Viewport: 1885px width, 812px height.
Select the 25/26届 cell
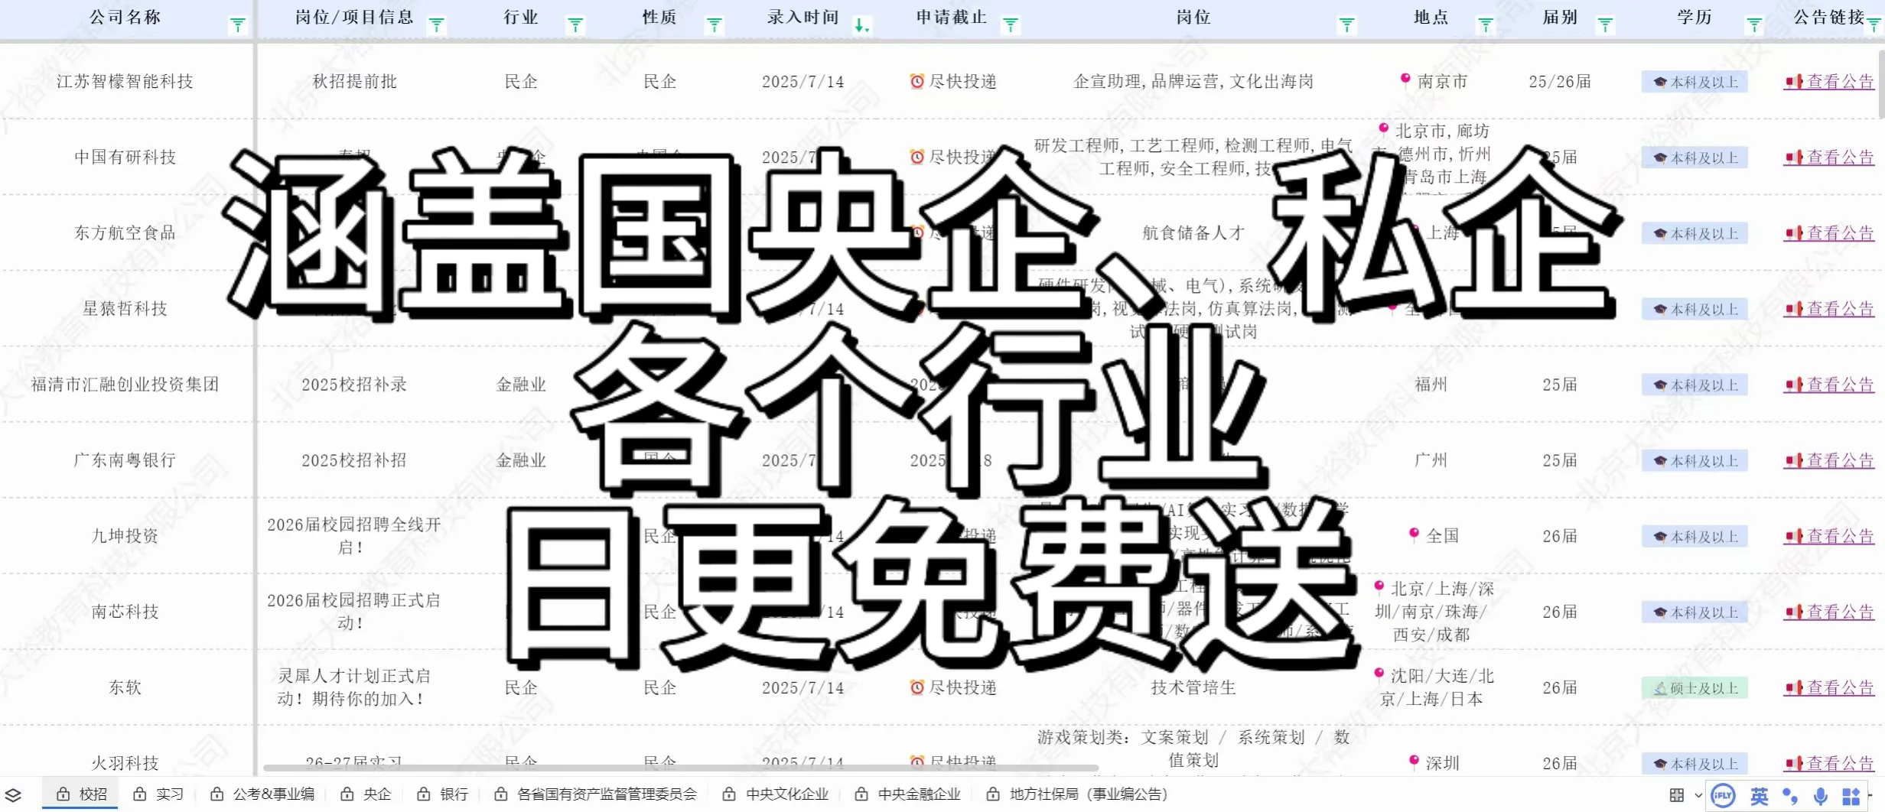pos(1560,81)
